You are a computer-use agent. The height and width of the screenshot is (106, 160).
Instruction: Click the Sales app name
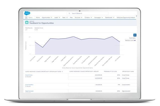click(x=30, y=18)
